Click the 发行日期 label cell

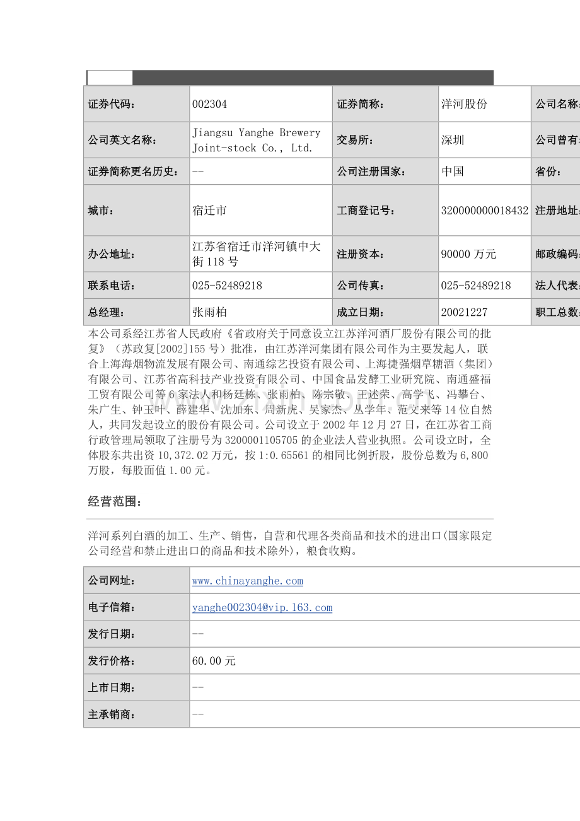point(136,634)
